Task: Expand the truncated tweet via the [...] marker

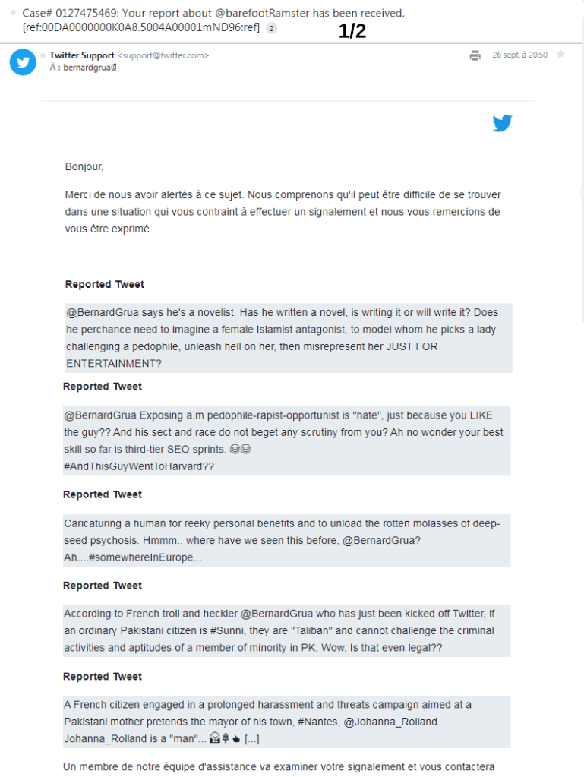Action: pyautogui.click(x=252, y=738)
